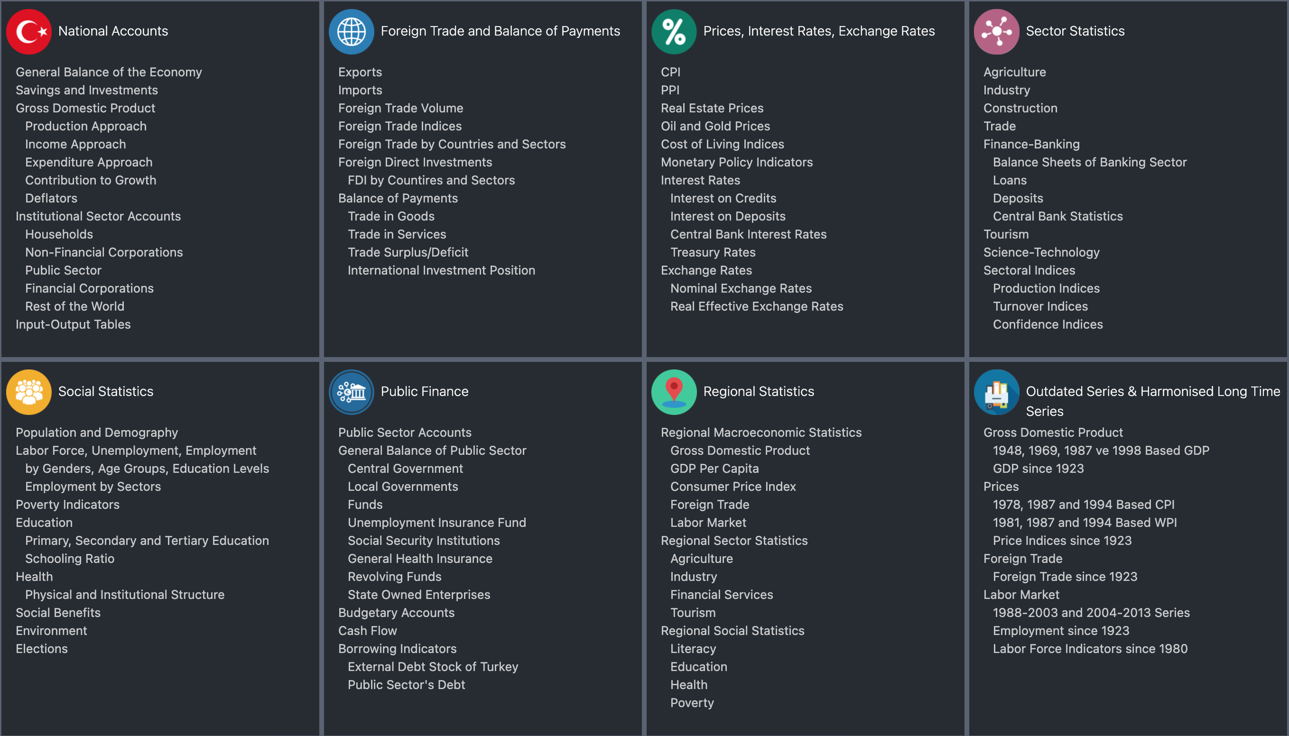
Task: Open the Input-Output Tables link
Action: [73, 324]
